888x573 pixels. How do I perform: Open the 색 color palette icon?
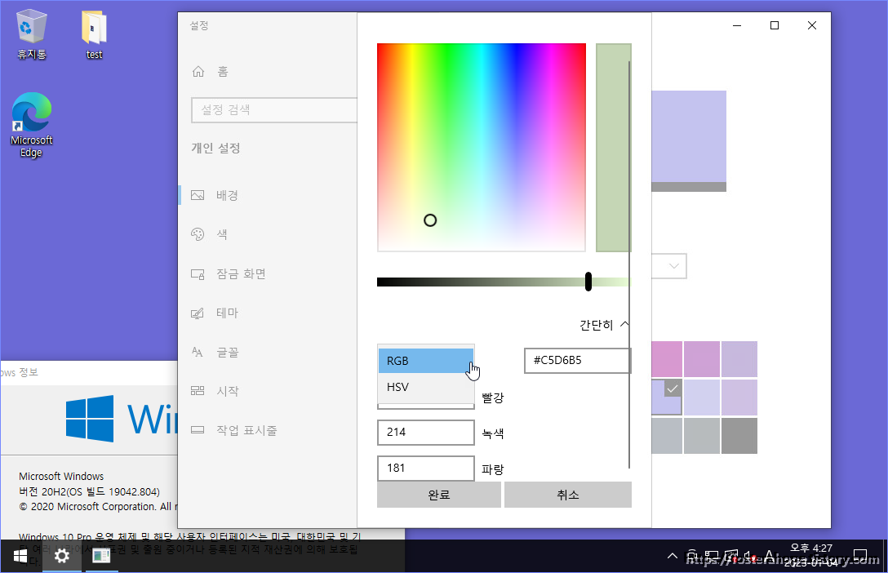198,234
